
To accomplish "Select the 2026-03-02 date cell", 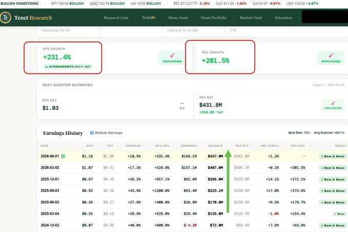I will 50,168.
